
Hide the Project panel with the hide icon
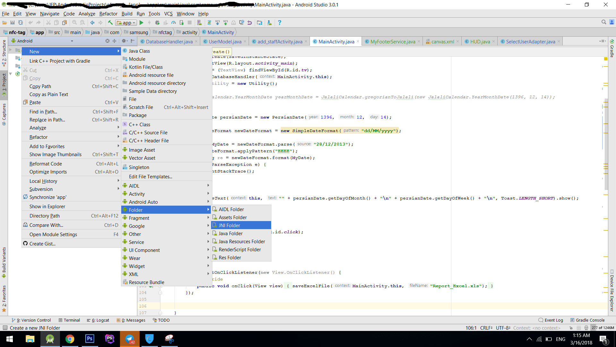tap(133, 41)
